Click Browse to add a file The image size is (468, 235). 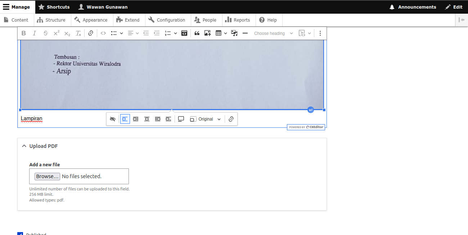47,176
